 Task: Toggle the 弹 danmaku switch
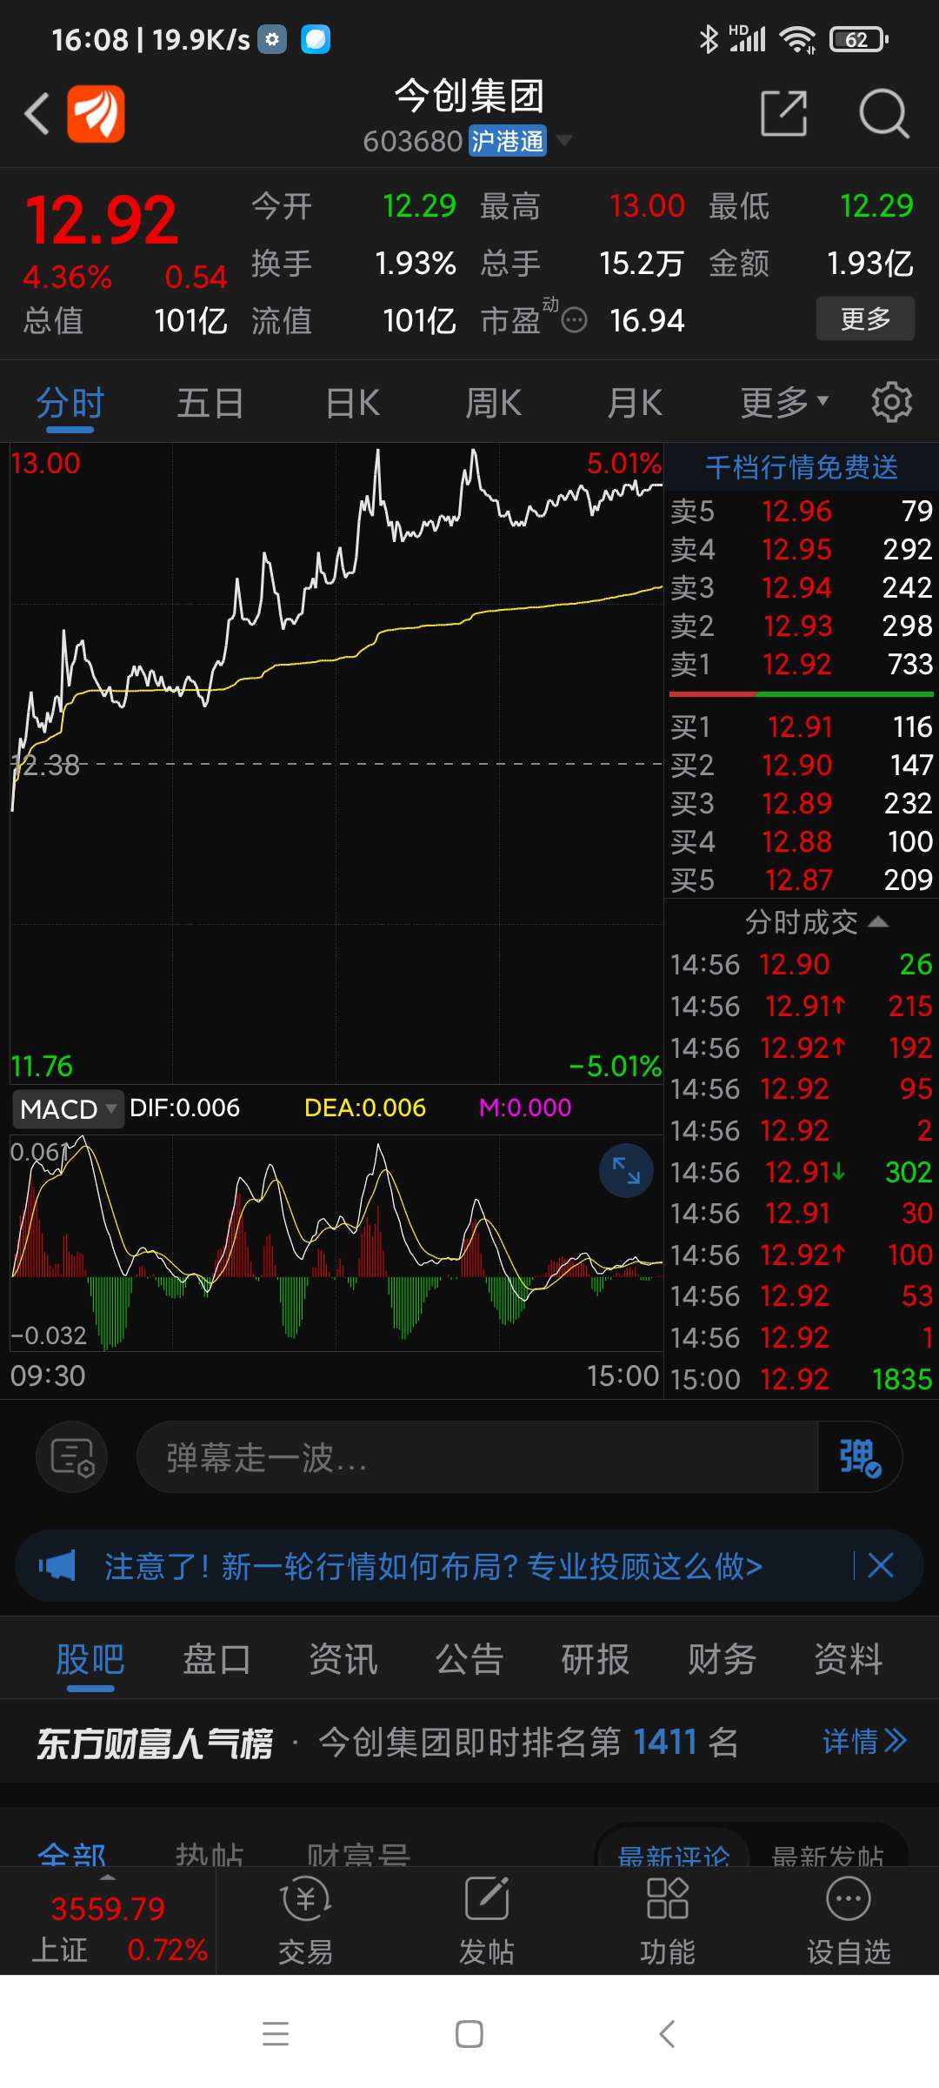pyautogui.click(x=859, y=1457)
